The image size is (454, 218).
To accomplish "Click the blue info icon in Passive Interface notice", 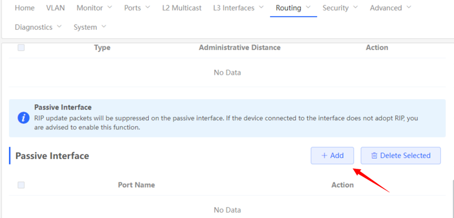I will (x=24, y=117).
